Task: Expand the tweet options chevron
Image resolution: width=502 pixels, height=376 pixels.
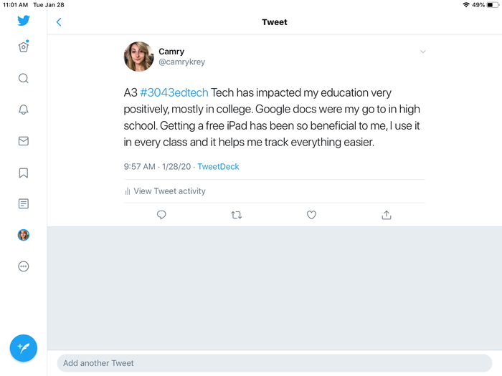Action: click(x=423, y=52)
